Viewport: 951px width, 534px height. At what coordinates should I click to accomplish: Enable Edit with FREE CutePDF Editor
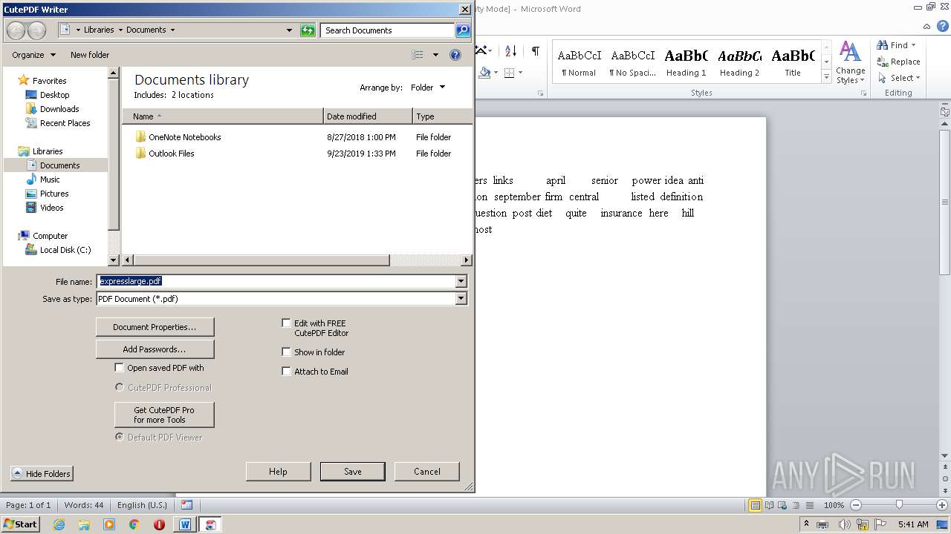[x=286, y=323]
